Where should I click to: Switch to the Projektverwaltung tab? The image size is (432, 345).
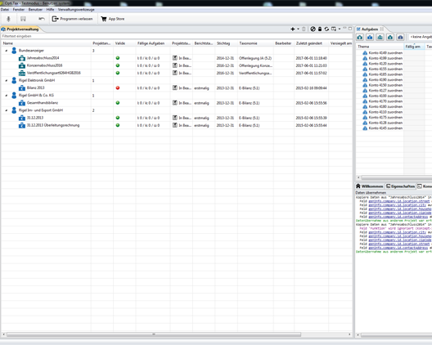pyautogui.click(x=20, y=29)
